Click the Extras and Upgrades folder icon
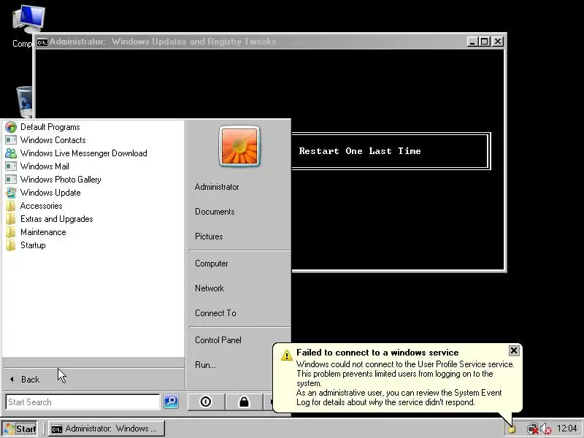The image size is (584, 438). (11, 219)
